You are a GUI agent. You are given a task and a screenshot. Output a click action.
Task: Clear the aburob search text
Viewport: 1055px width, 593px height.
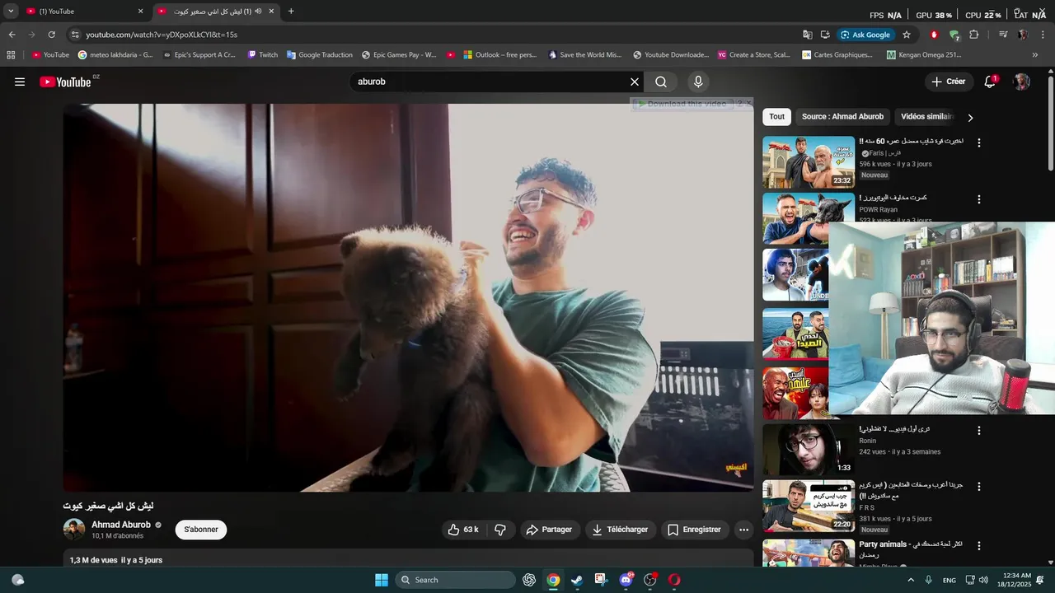pos(635,82)
